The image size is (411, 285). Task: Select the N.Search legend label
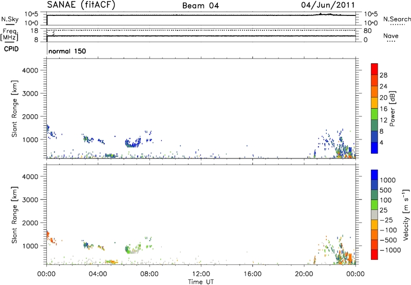[x=397, y=19]
